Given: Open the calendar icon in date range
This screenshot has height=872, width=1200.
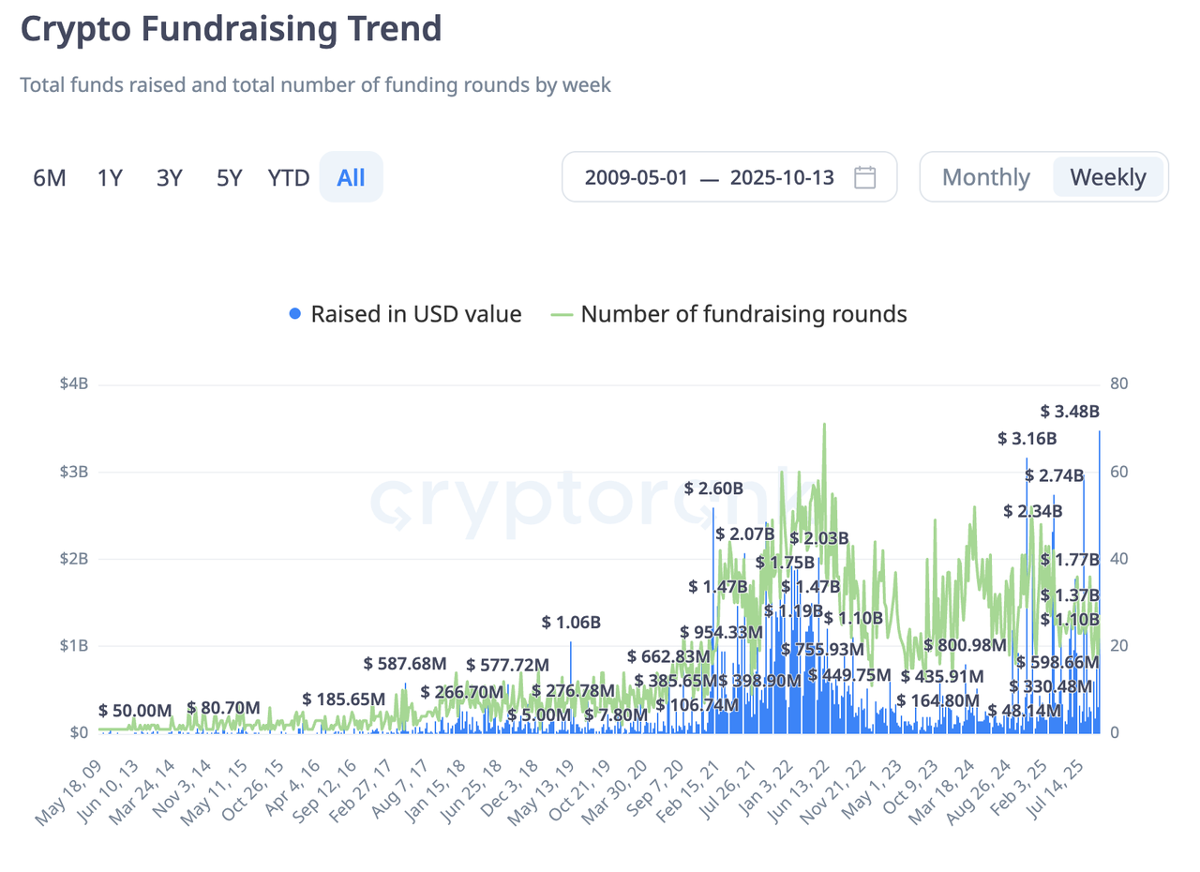Looking at the screenshot, I should (864, 177).
